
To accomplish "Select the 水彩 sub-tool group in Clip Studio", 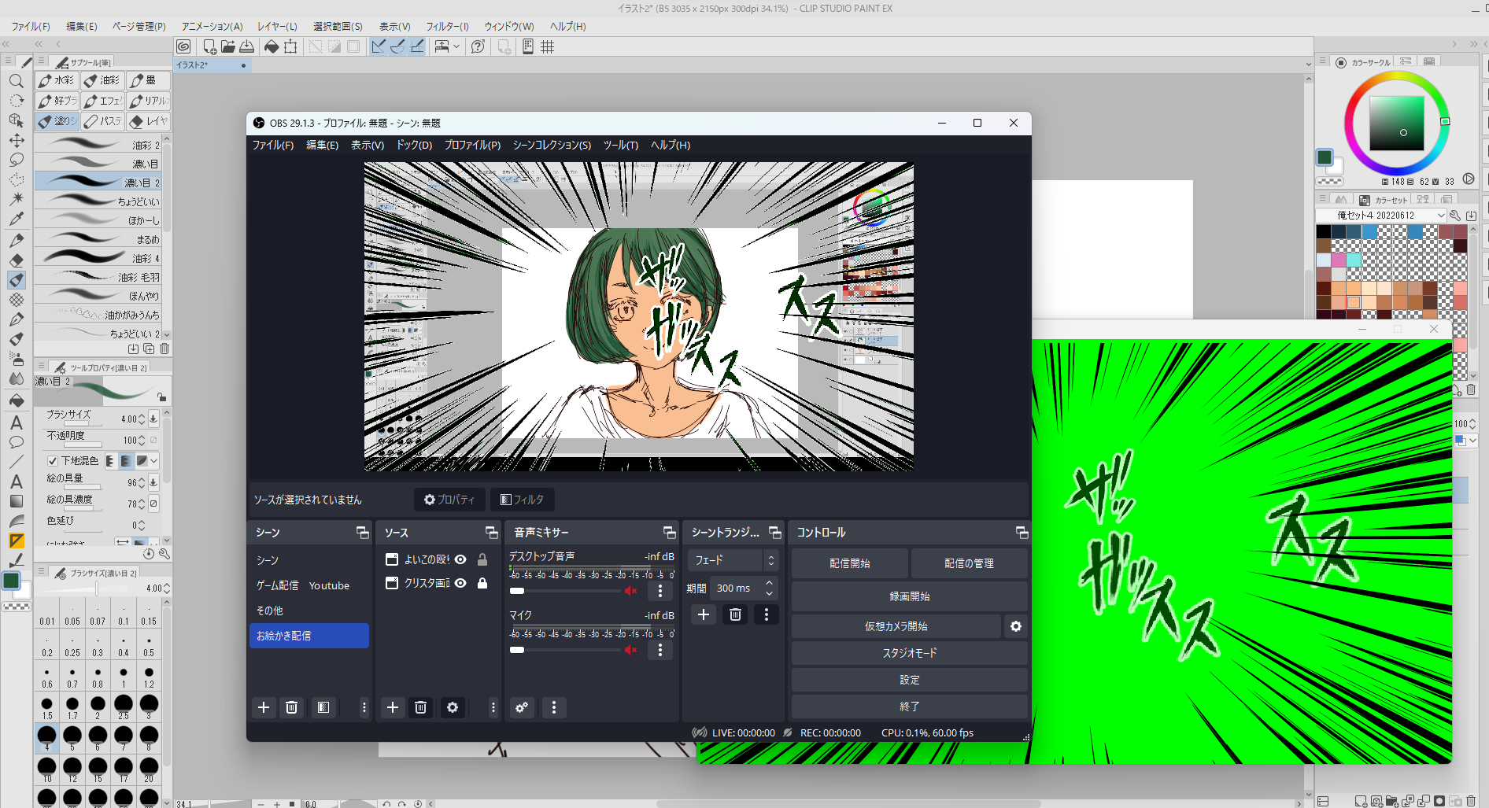I will point(57,79).
